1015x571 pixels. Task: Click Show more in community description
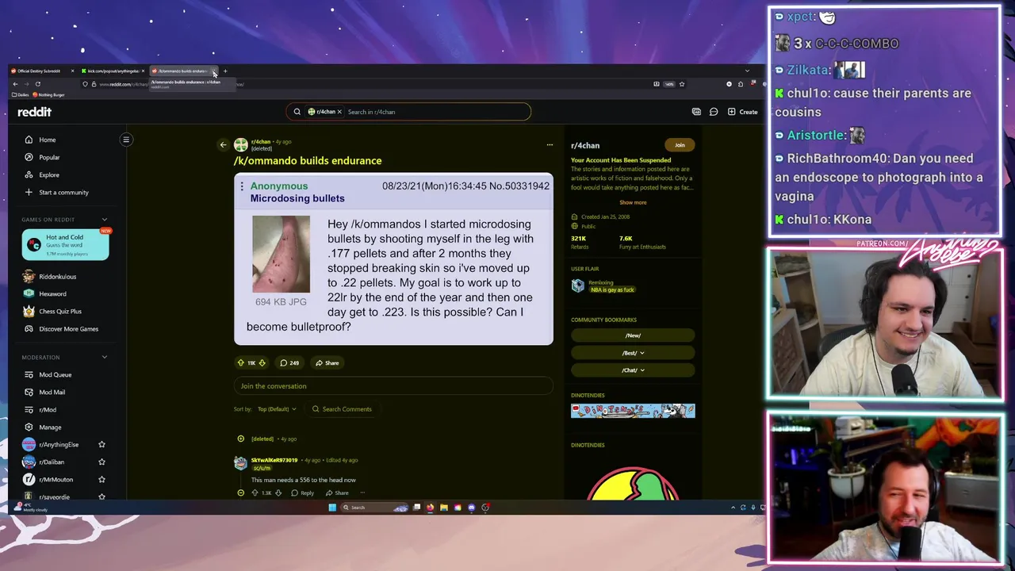tap(633, 202)
